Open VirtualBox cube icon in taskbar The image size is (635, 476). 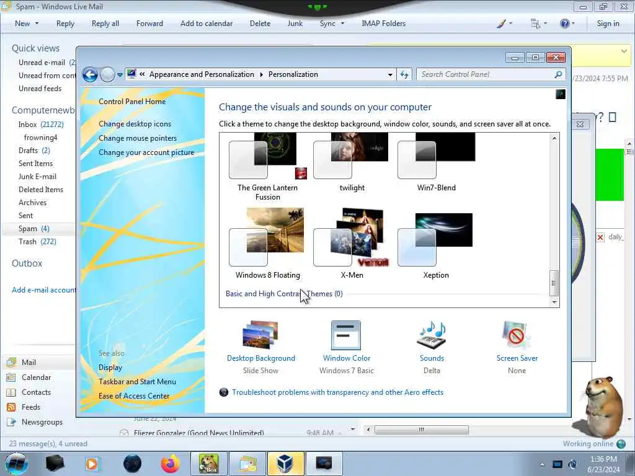coord(285,464)
